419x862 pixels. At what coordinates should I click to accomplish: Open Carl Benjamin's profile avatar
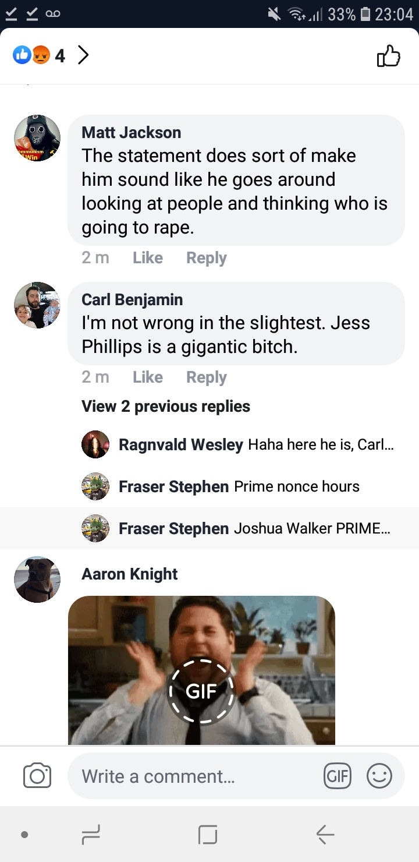(x=37, y=305)
